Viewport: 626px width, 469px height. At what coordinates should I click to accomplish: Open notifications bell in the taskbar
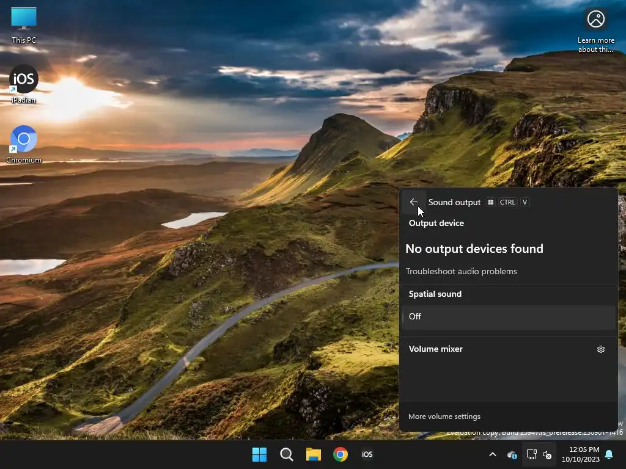(x=609, y=454)
